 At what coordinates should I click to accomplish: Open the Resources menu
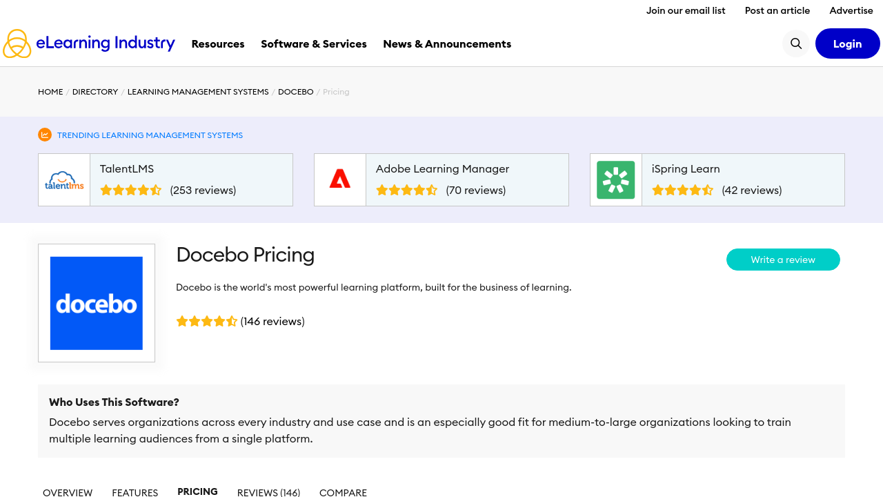(218, 43)
